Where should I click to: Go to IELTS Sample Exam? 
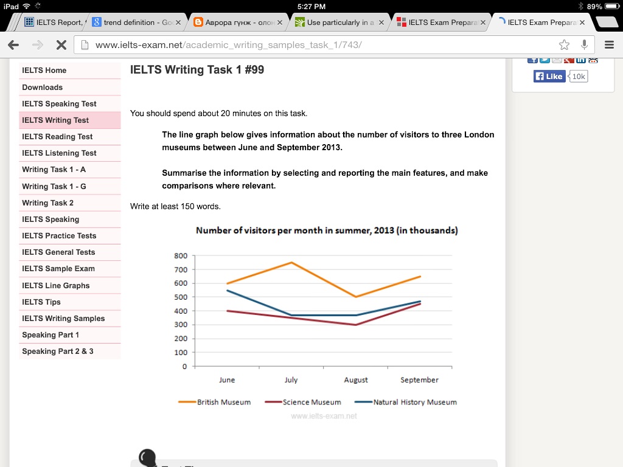click(x=69, y=269)
